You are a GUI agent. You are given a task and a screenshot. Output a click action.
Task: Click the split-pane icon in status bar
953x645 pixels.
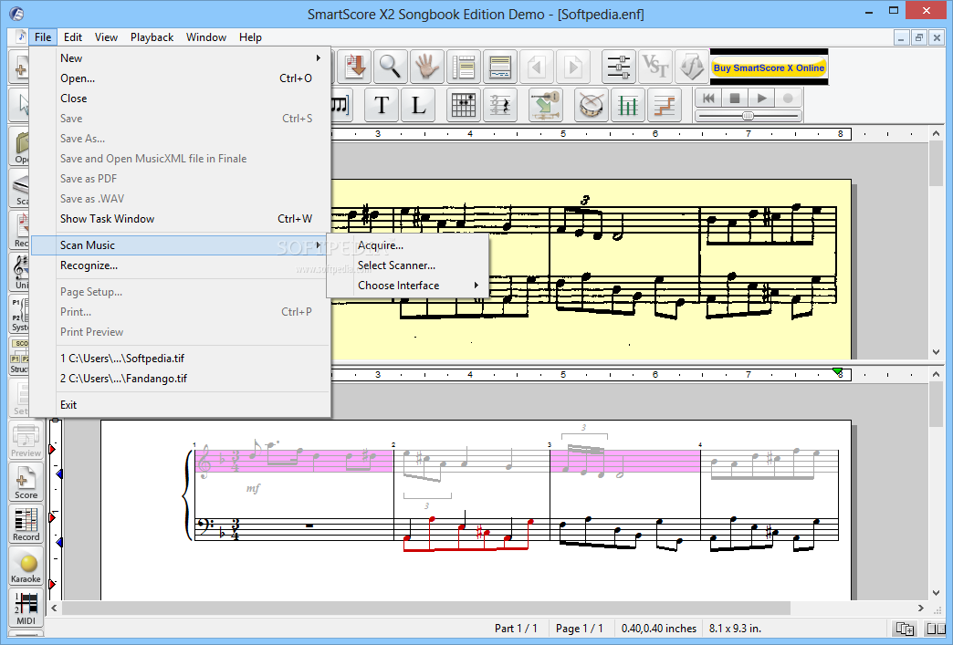pyautogui.click(x=936, y=629)
